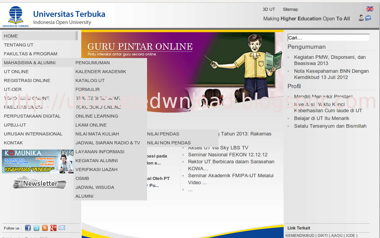Click the Pengumuman section heading
380x238 pixels.
click(306, 47)
